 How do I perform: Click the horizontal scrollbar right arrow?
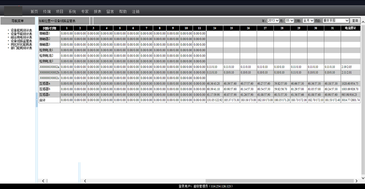tap(356, 181)
